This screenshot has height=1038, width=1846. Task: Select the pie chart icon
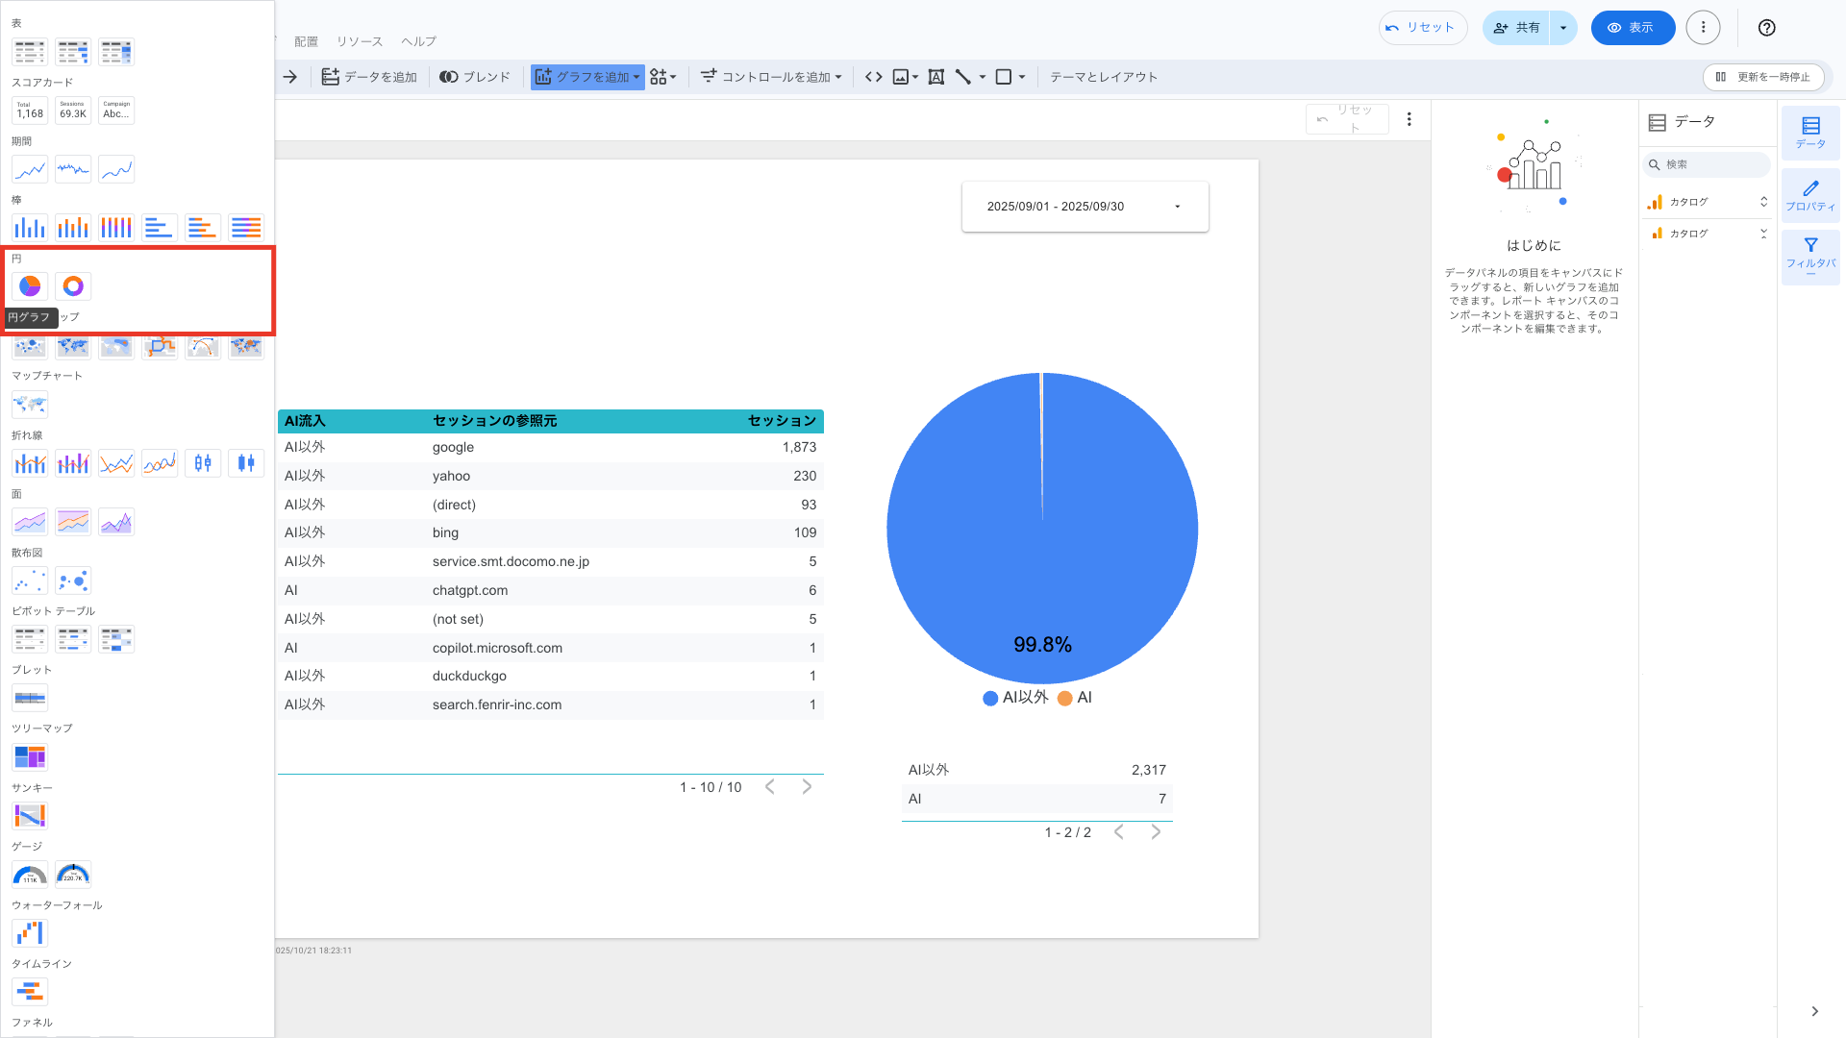pyautogui.click(x=30, y=286)
